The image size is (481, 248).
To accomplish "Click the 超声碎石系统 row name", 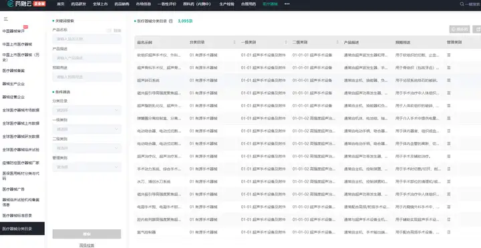I will tap(148, 80).
